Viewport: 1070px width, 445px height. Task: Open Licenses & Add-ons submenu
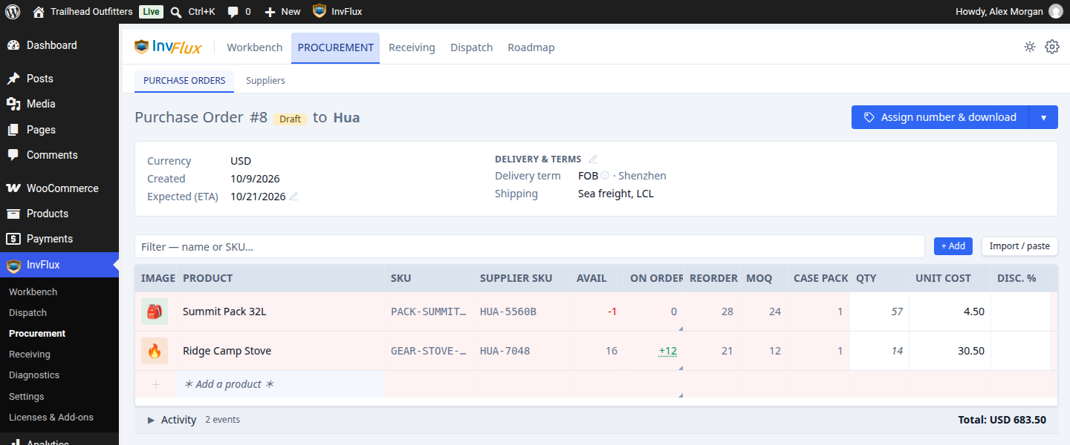point(51,418)
